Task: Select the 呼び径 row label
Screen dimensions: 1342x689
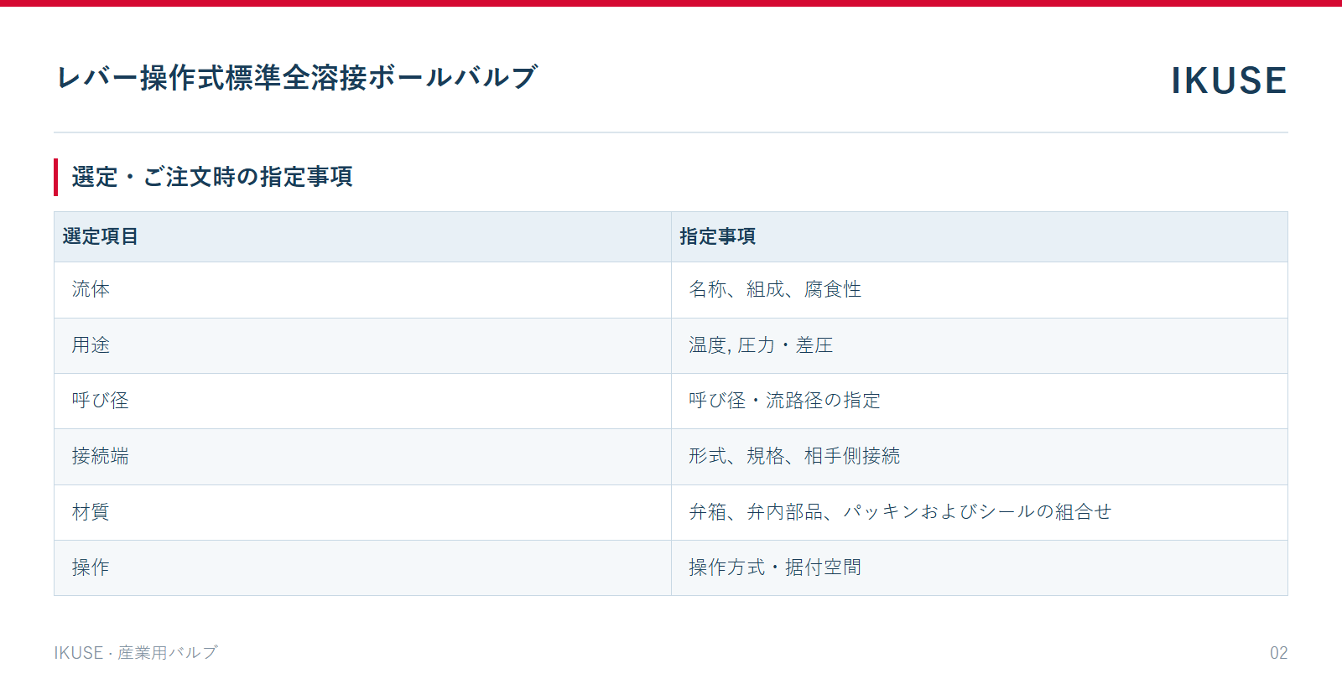Action: (101, 401)
